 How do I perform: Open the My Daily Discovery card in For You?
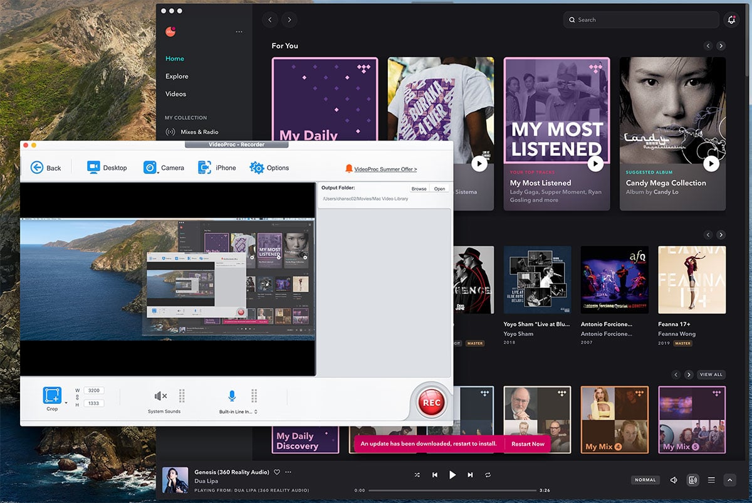[325, 99]
